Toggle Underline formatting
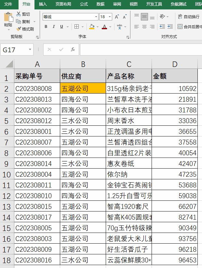The image size is (202, 268). point(61,27)
